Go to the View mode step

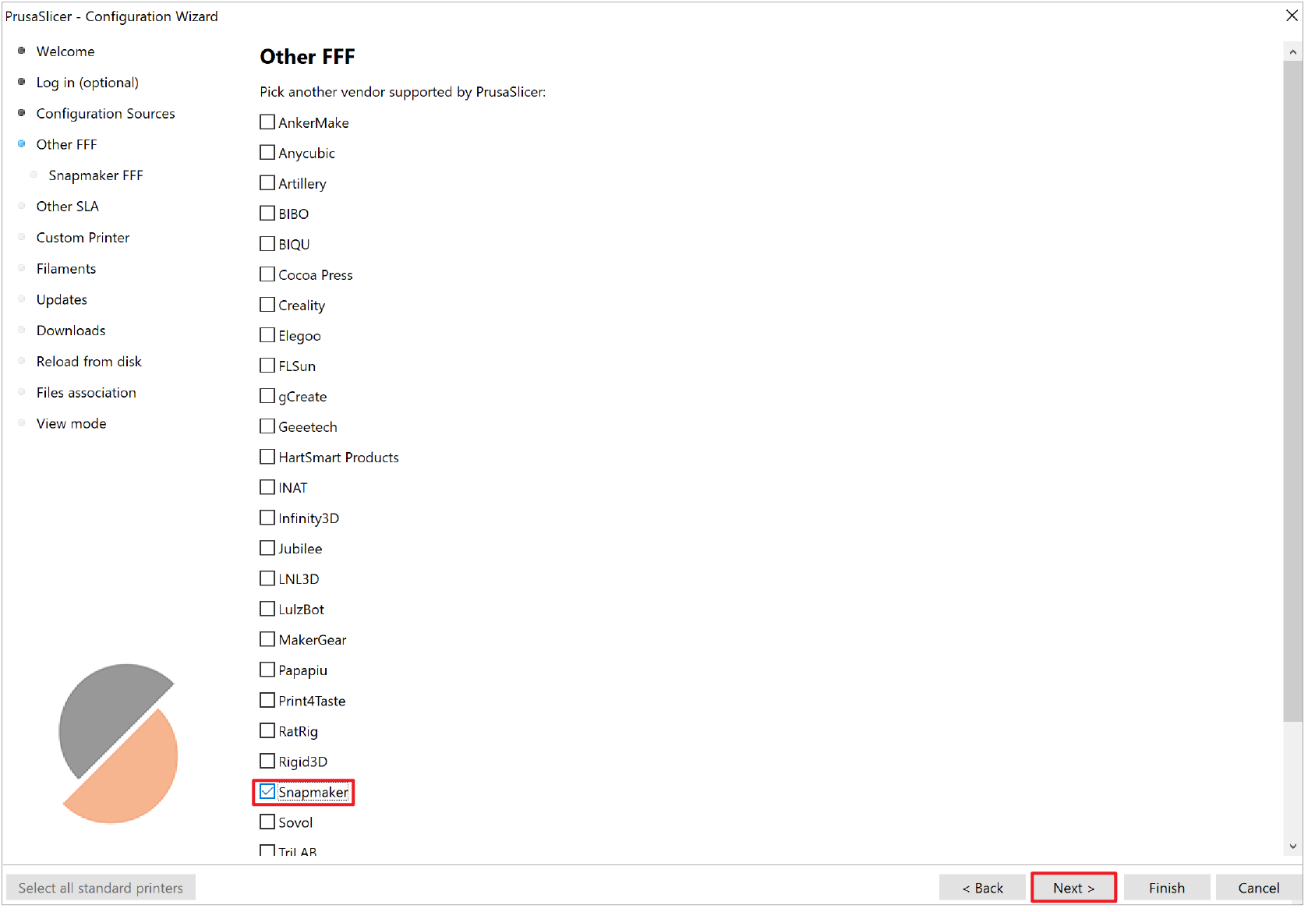(71, 424)
